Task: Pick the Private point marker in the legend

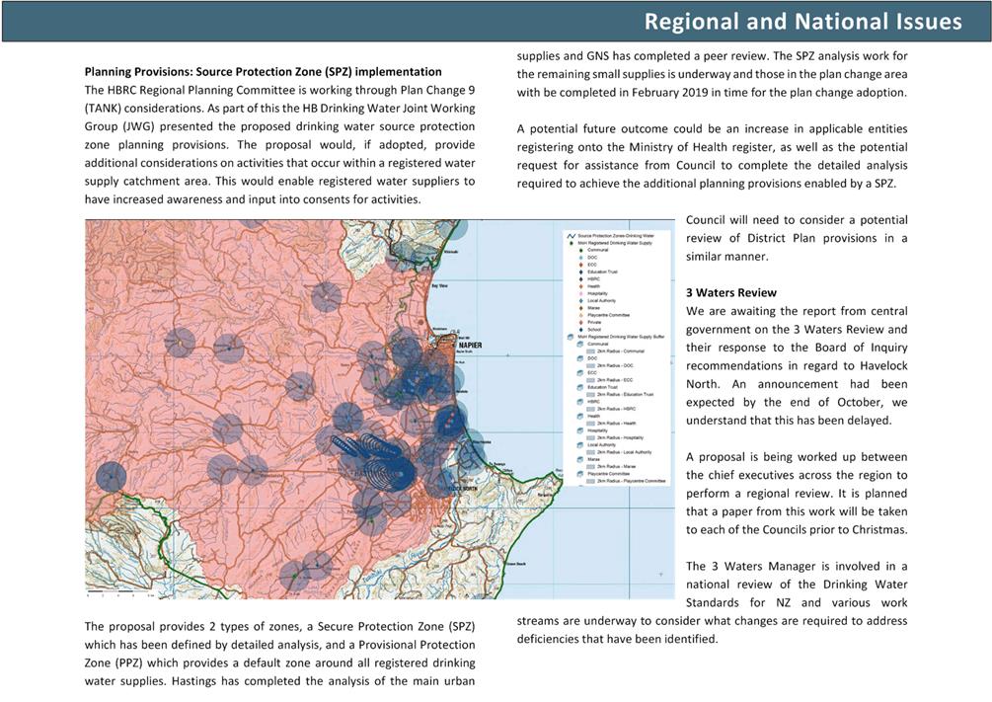Action: [580, 322]
